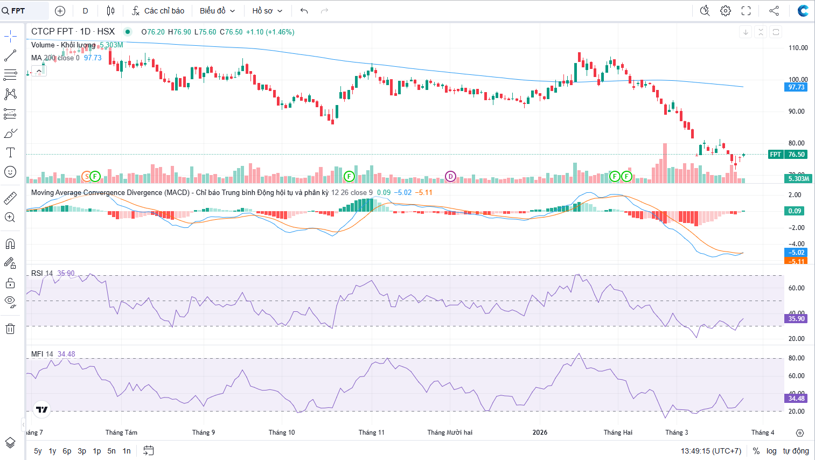The image size is (815, 460).
Task: Click the purple D dividend marker
Action: coord(450,176)
